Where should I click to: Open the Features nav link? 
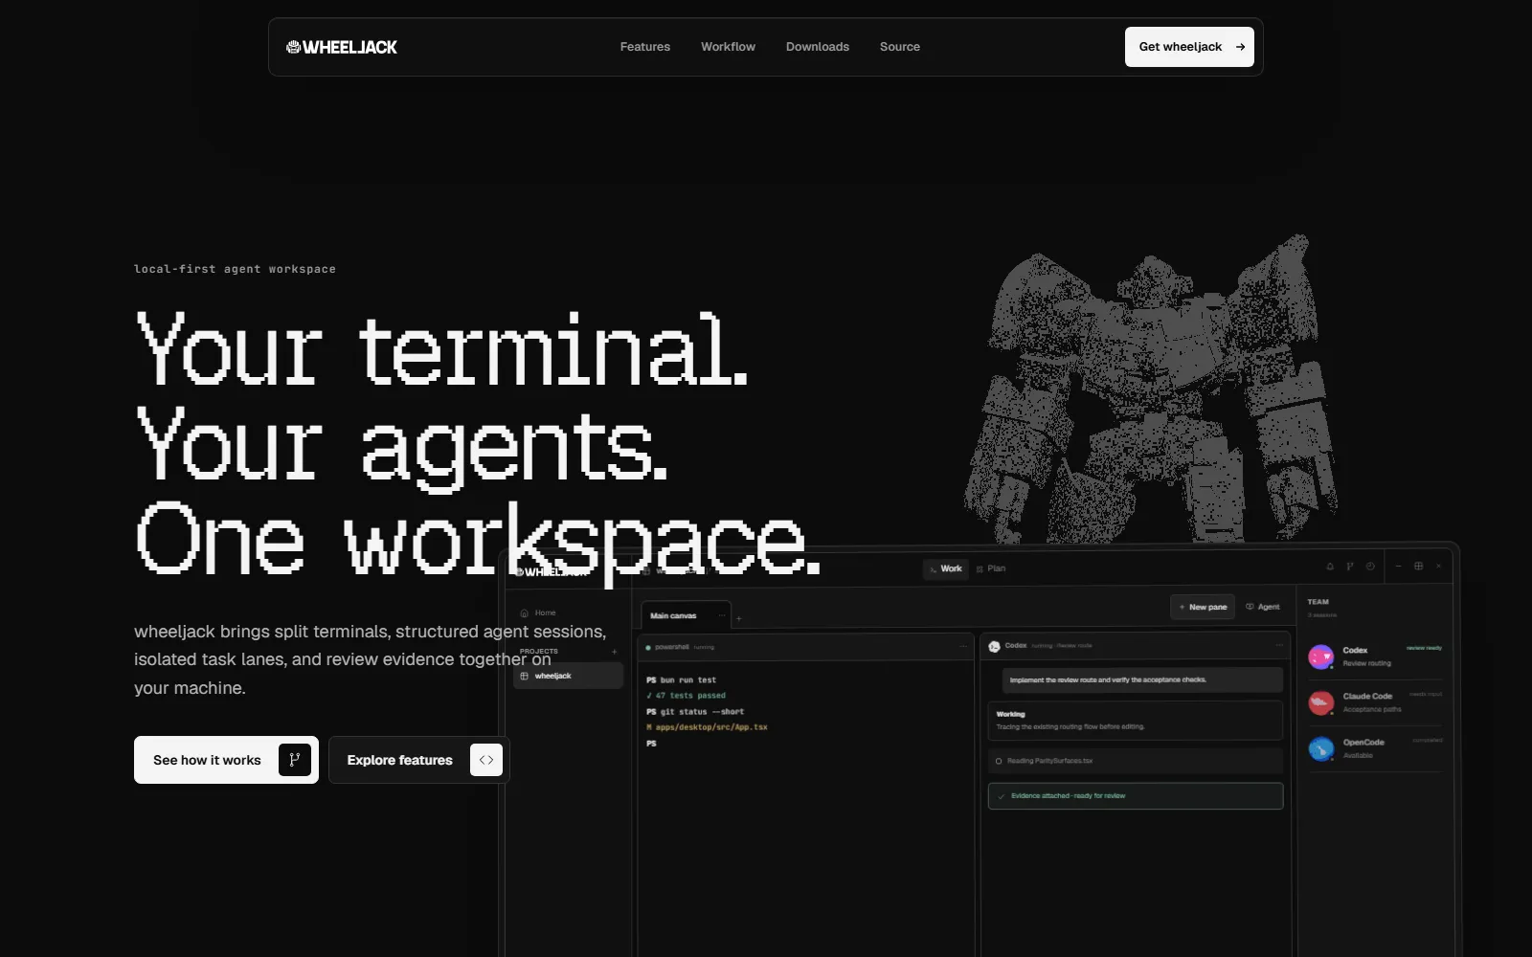(x=644, y=47)
